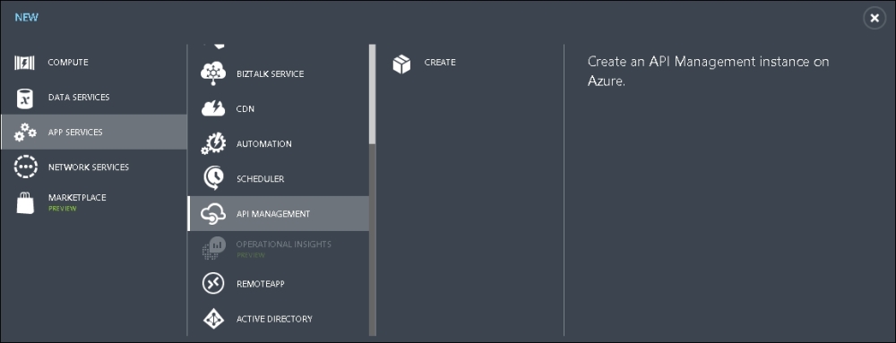Screen dimensions: 896x343
Task: Click the Compute barcode icon
Action: 24,62
